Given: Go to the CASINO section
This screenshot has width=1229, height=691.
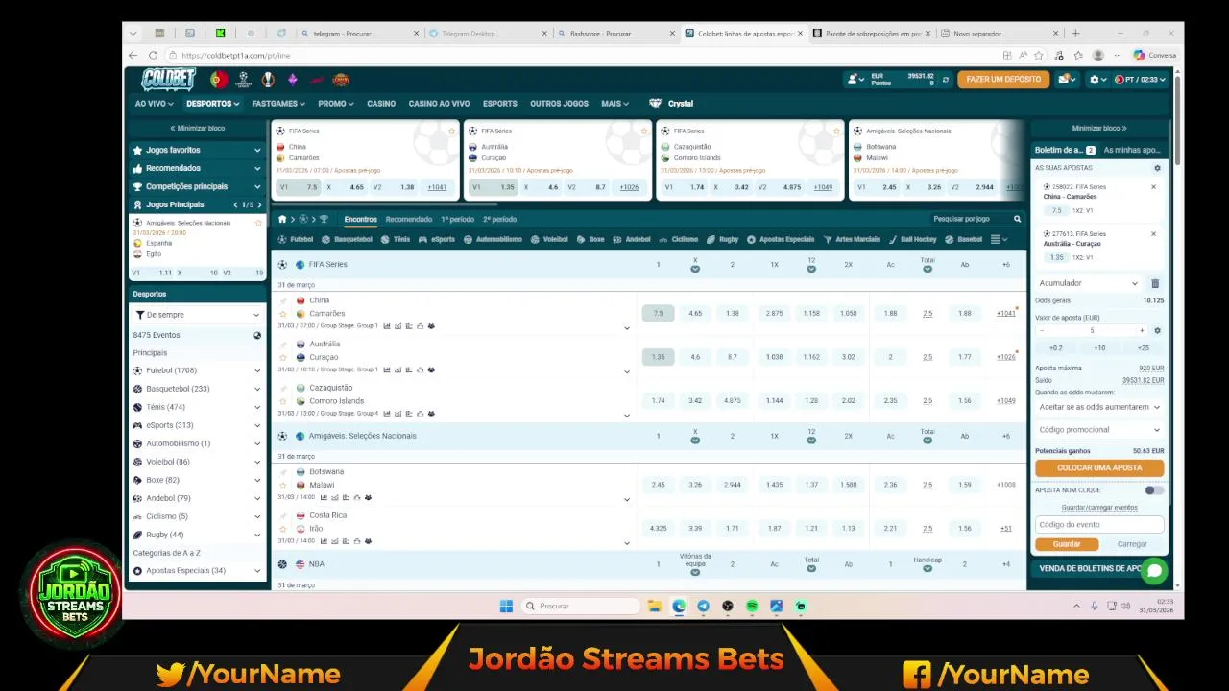Looking at the screenshot, I should pos(381,104).
